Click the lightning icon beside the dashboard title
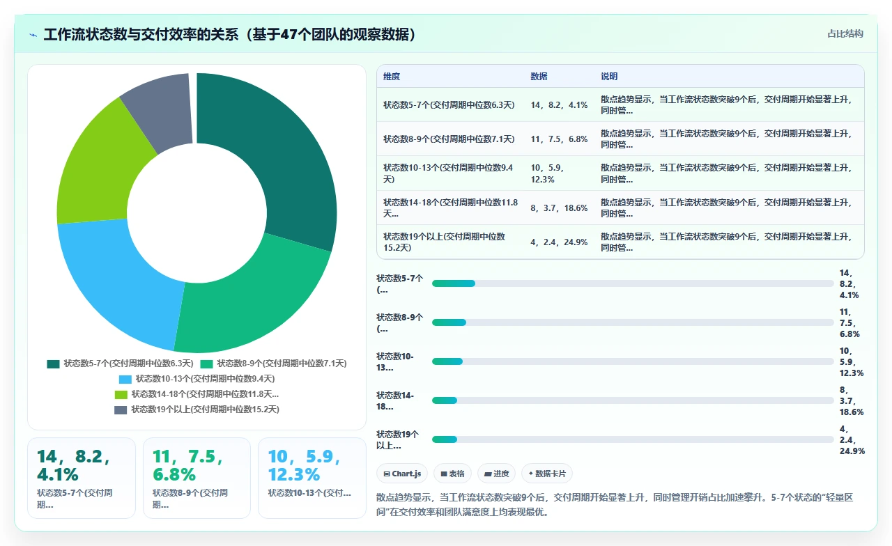Image resolution: width=892 pixels, height=546 pixels. coord(33,35)
